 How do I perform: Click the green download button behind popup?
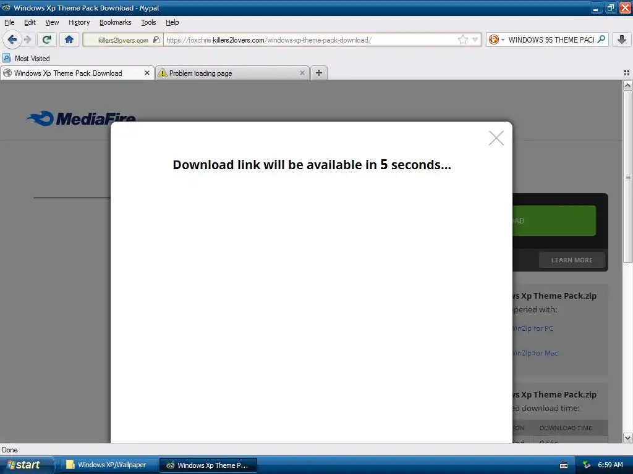tap(554, 220)
